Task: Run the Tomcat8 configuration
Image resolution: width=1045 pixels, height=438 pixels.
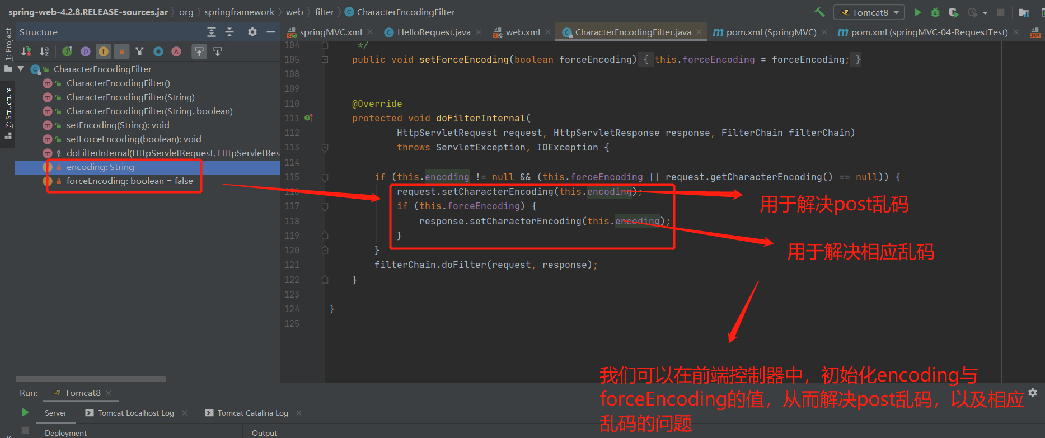Action: pyautogui.click(x=917, y=12)
